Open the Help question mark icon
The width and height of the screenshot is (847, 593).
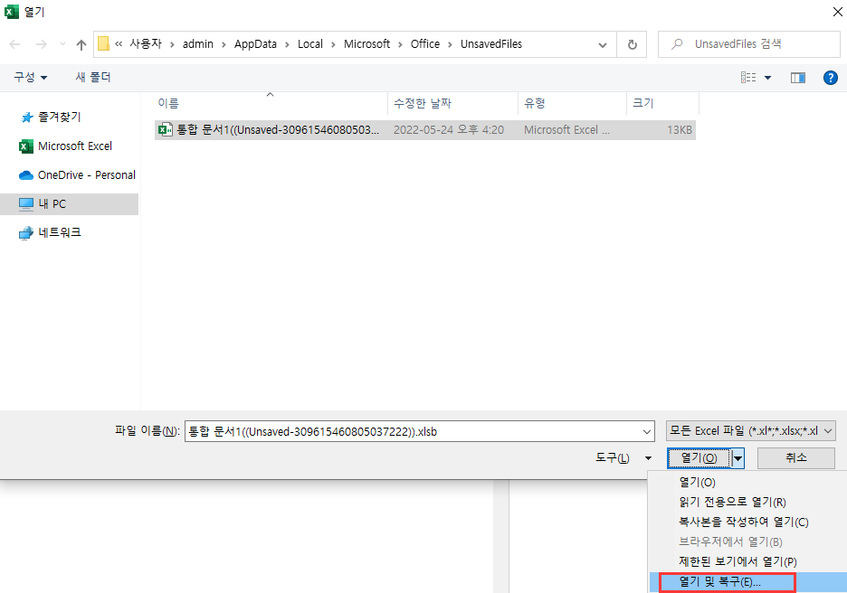[x=831, y=78]
